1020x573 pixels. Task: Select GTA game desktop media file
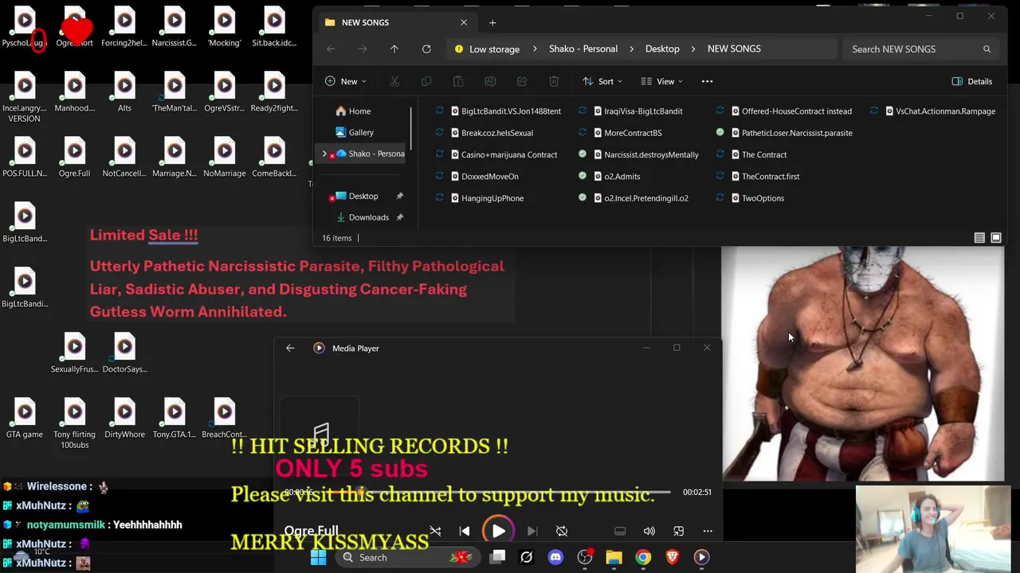pyautogui.click(x=24, y=419)
